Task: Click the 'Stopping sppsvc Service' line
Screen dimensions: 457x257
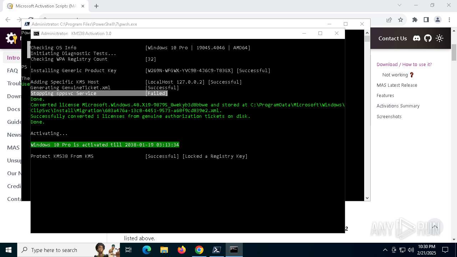Action: click(x=99, y=93)
